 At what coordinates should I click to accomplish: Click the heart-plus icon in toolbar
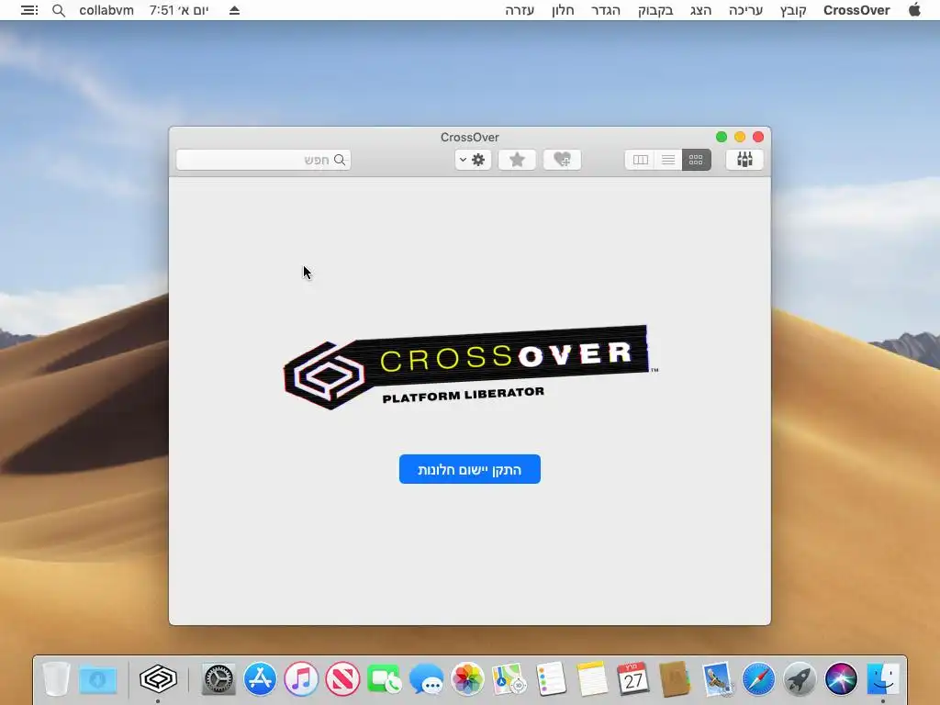(x=562, y=160)
